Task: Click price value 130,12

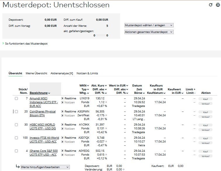Action: 100,98
